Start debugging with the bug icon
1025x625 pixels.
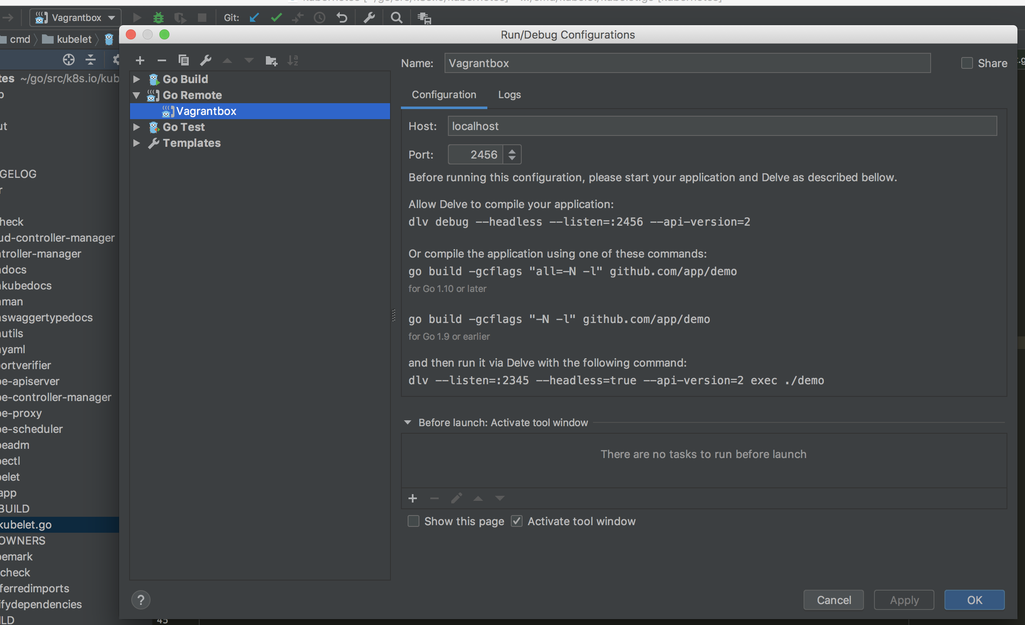pyautogui.click(x=159, y=18)
